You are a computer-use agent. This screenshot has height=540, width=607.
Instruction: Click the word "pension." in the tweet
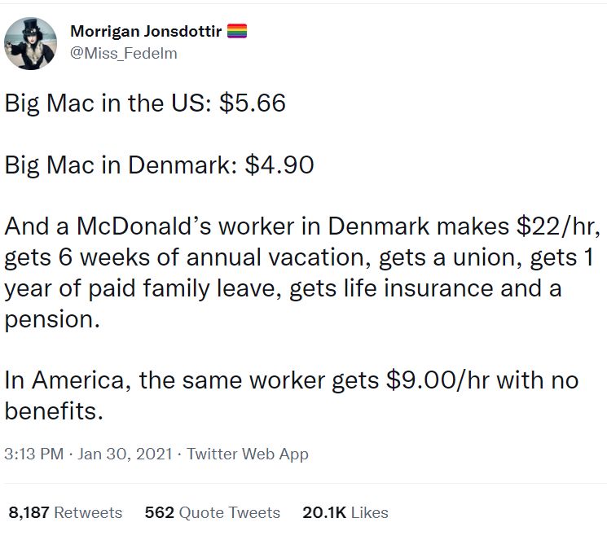(52, 319)
